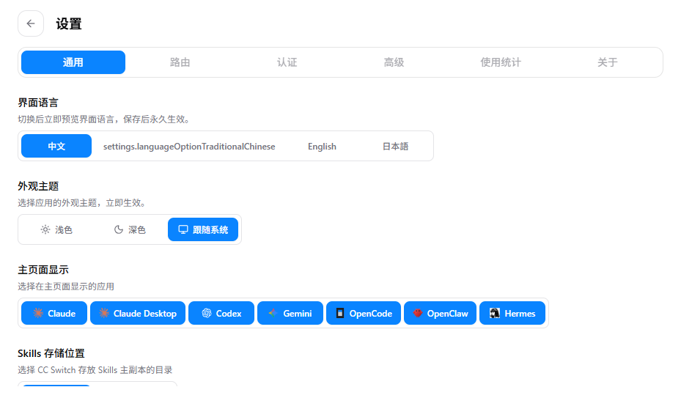Screen dimensions: 681x398
Task: Choose the 深色 dark theme
Action: 130,229
